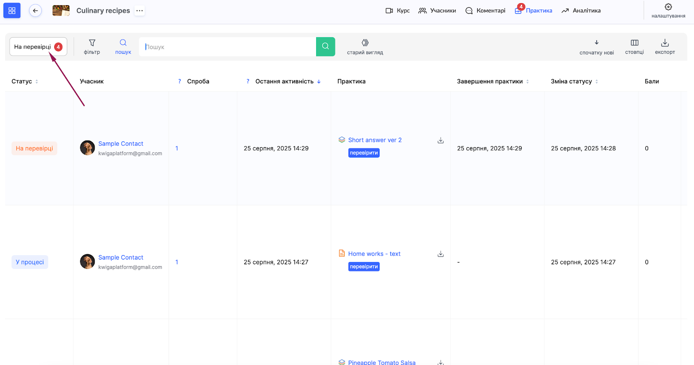Open the three-dots menu beside Culinary recipes

tap(139, 11)
